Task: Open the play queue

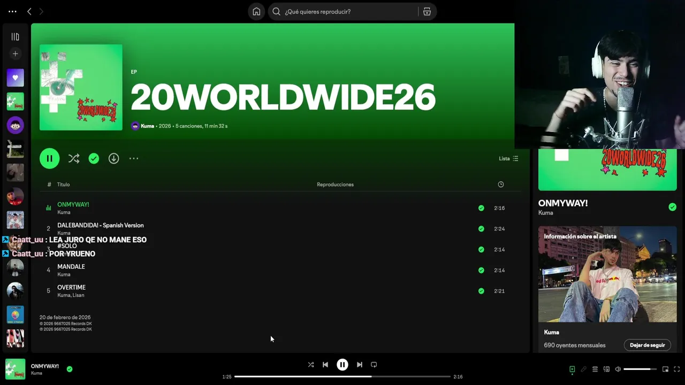Action: (x=595, y=369)
